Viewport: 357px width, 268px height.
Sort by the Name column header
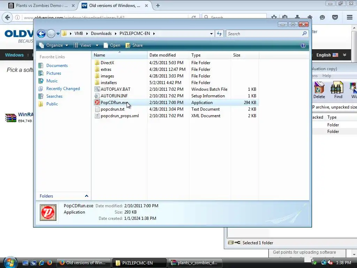[x=120, y=55]
